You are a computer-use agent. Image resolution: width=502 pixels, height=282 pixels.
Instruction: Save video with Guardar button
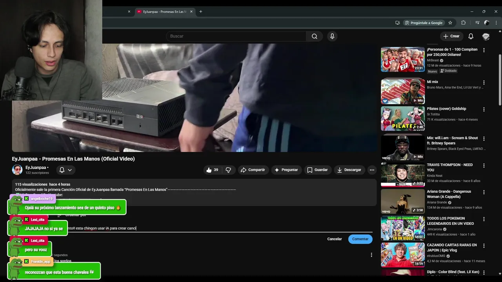tap(317, 170)
